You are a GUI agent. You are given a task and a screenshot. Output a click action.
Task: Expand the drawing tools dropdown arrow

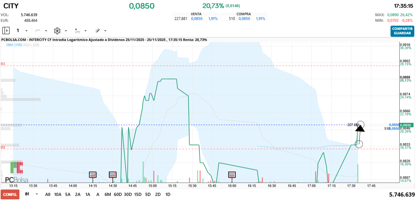coord(105,31)
